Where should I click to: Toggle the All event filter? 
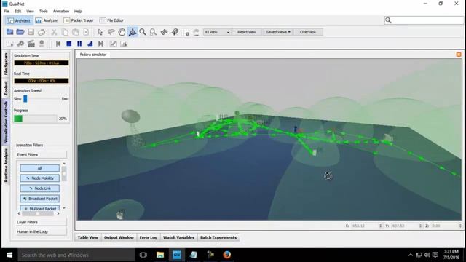(39, 168)
